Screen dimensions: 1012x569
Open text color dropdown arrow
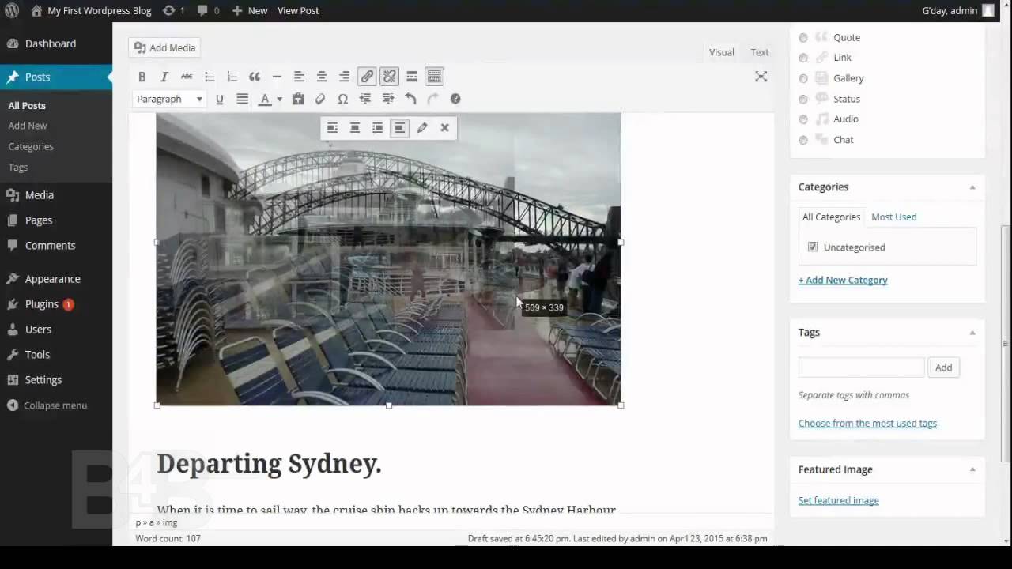(279, 99)
